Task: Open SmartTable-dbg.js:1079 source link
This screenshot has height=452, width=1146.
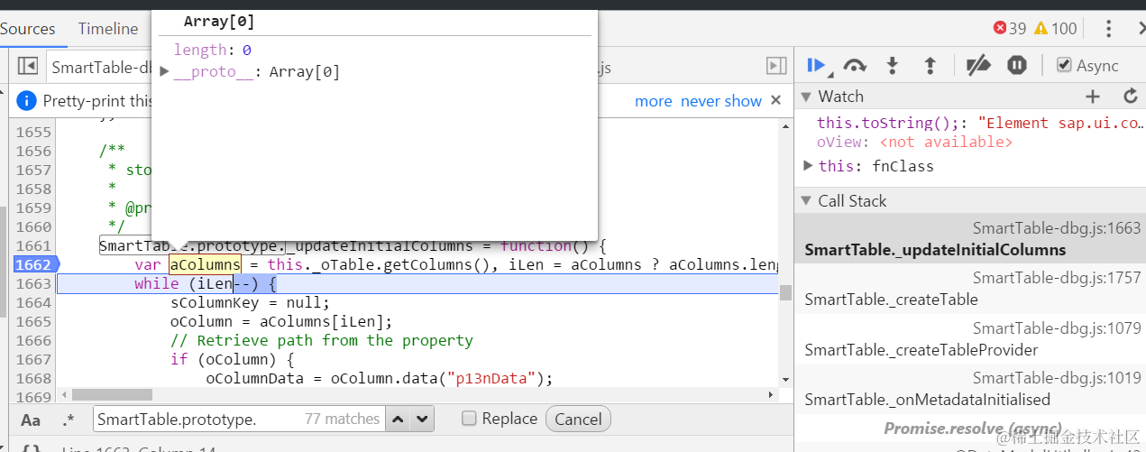Action: [1057, 328]
